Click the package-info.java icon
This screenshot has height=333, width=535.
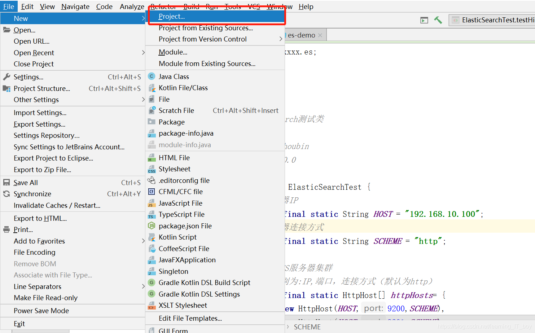[152, 133]
